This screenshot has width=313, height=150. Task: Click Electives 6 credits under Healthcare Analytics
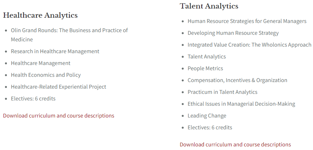33,98
